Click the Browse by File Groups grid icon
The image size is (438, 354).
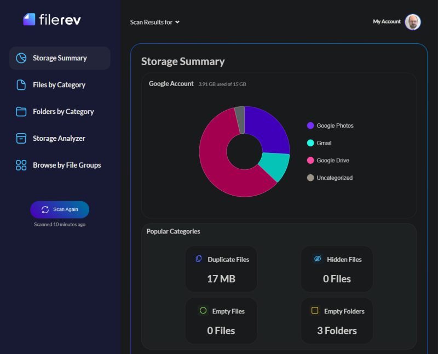[x=21, y=165]
